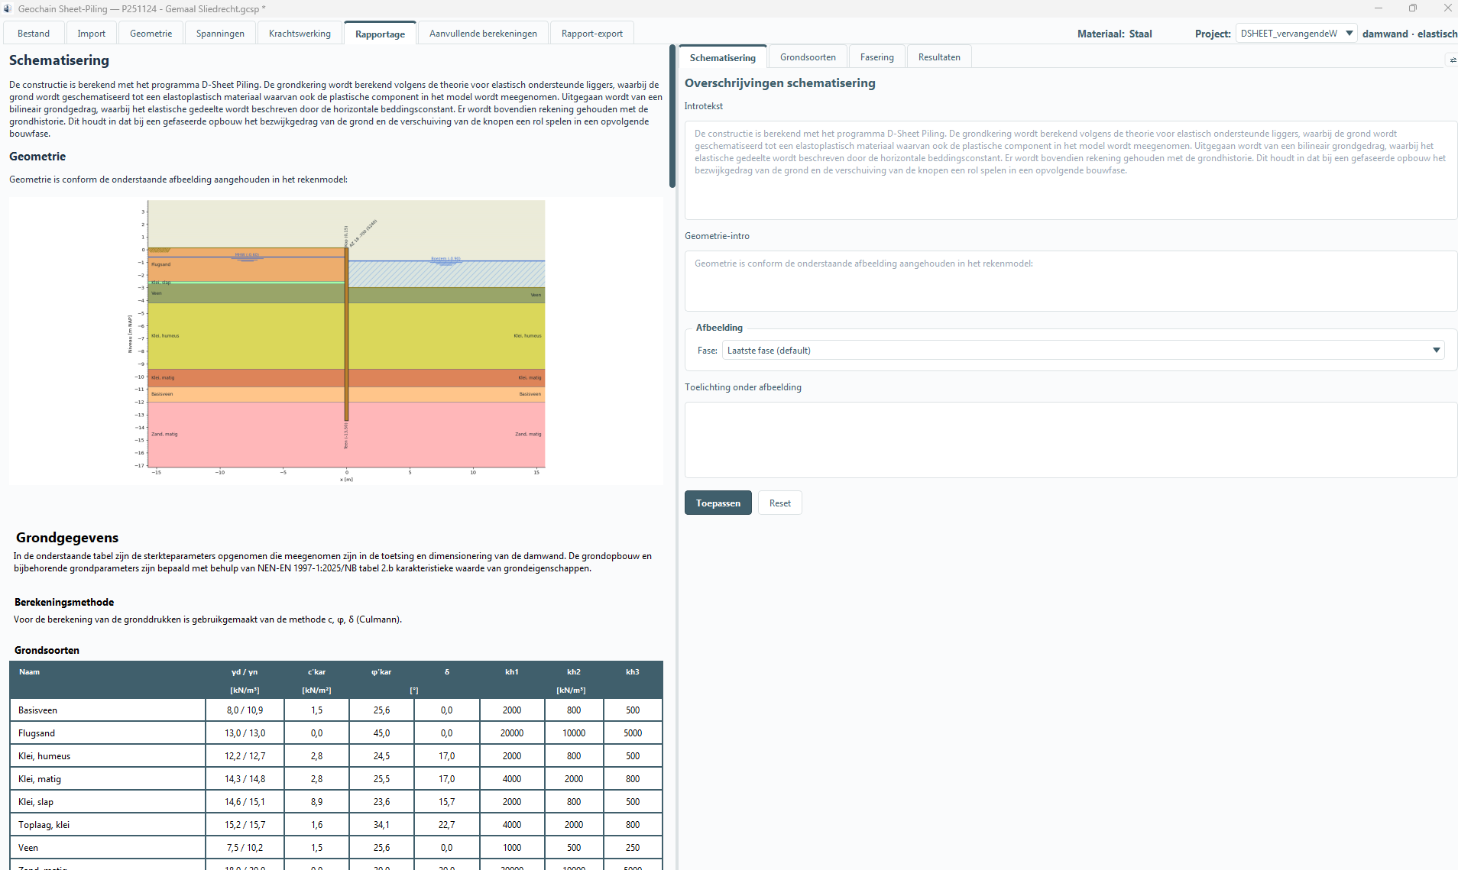Click into the Introtekst text field
This screenshot has width=1458, height=870.
coord(1071,170)
